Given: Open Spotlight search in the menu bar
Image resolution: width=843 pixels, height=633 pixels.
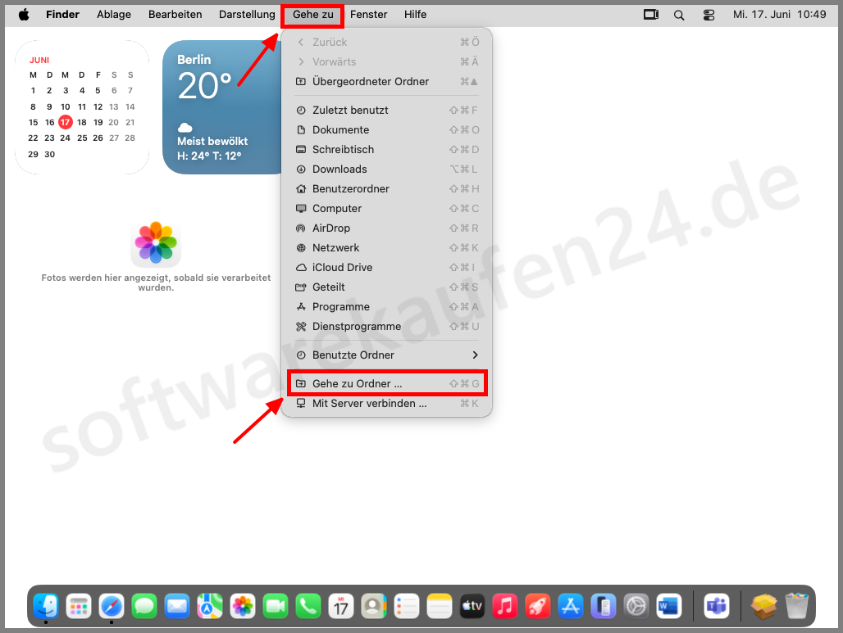Looking at the screenshot, I should click(x=679, y=15).
